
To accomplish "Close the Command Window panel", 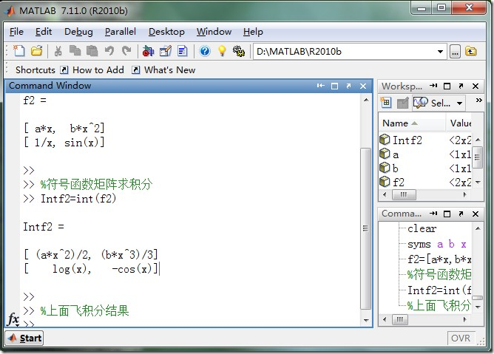I will [363, 86].
